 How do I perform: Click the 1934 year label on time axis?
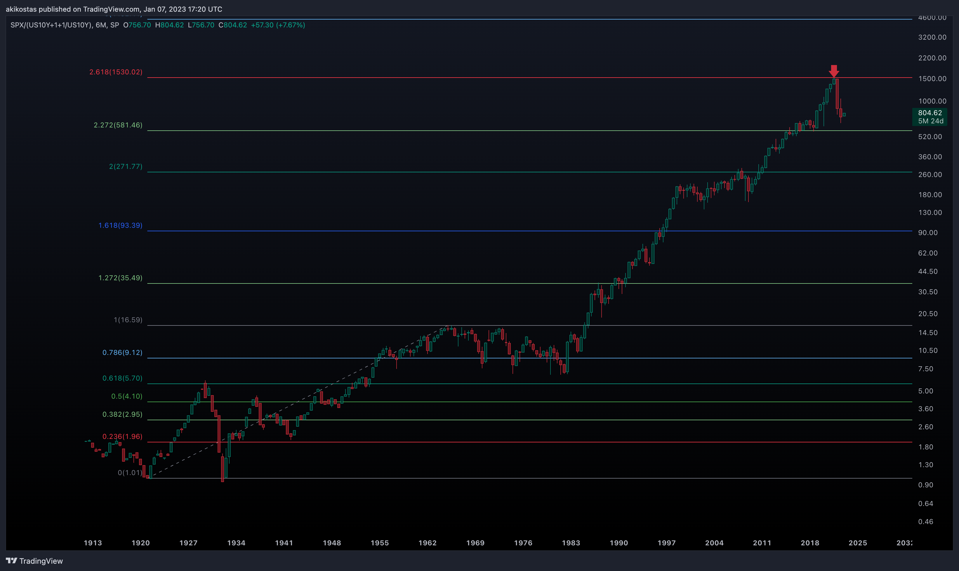click(x=236, y=543)
